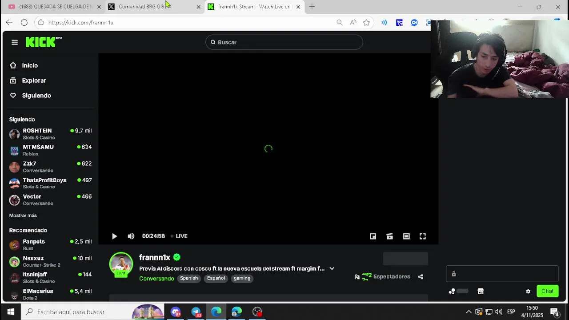This screenshot has height=320, width=569.
Task: Open taskbar volume control
Action: pyautogui.click(x=499, y=312)
